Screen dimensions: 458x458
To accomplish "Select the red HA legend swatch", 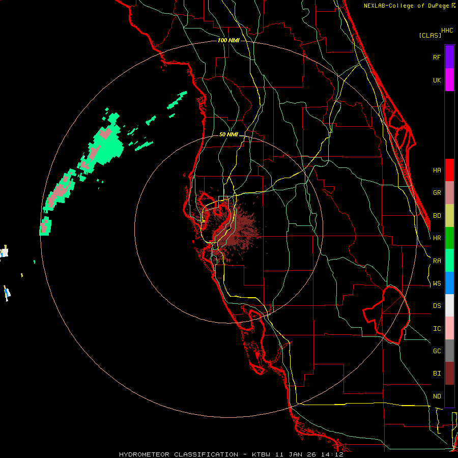I will (449, 170).
